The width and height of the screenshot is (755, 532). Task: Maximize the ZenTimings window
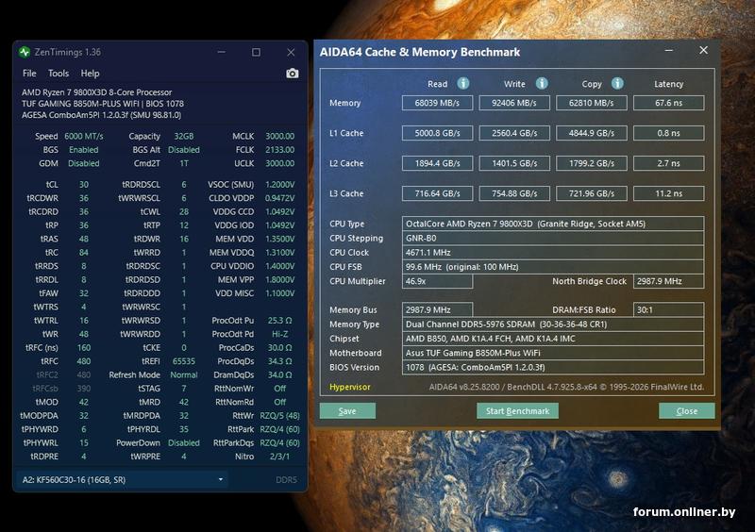[x=256, y=52]
